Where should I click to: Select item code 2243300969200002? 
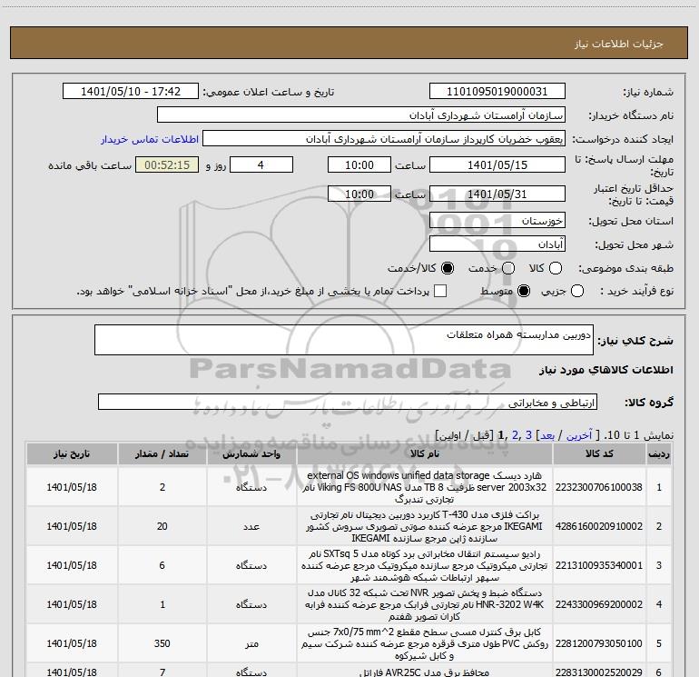pos(599,604)
